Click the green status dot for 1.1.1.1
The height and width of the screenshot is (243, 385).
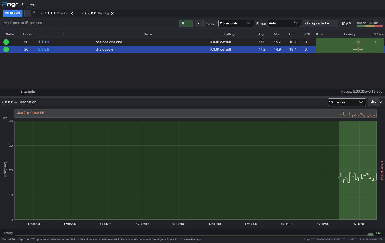click(6, 42)
